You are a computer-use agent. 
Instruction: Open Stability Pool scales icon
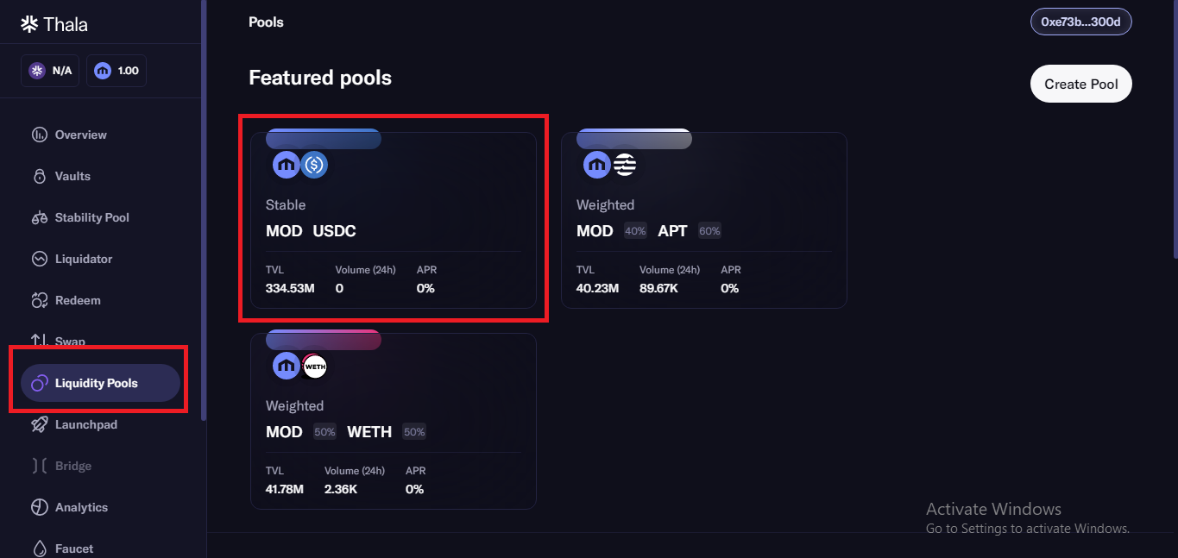pos(39,217)
